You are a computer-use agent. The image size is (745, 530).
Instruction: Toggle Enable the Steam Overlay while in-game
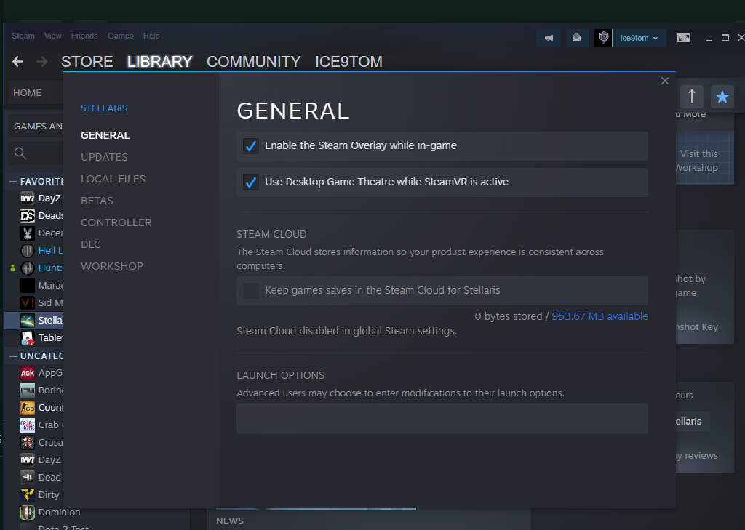(251, 146)
